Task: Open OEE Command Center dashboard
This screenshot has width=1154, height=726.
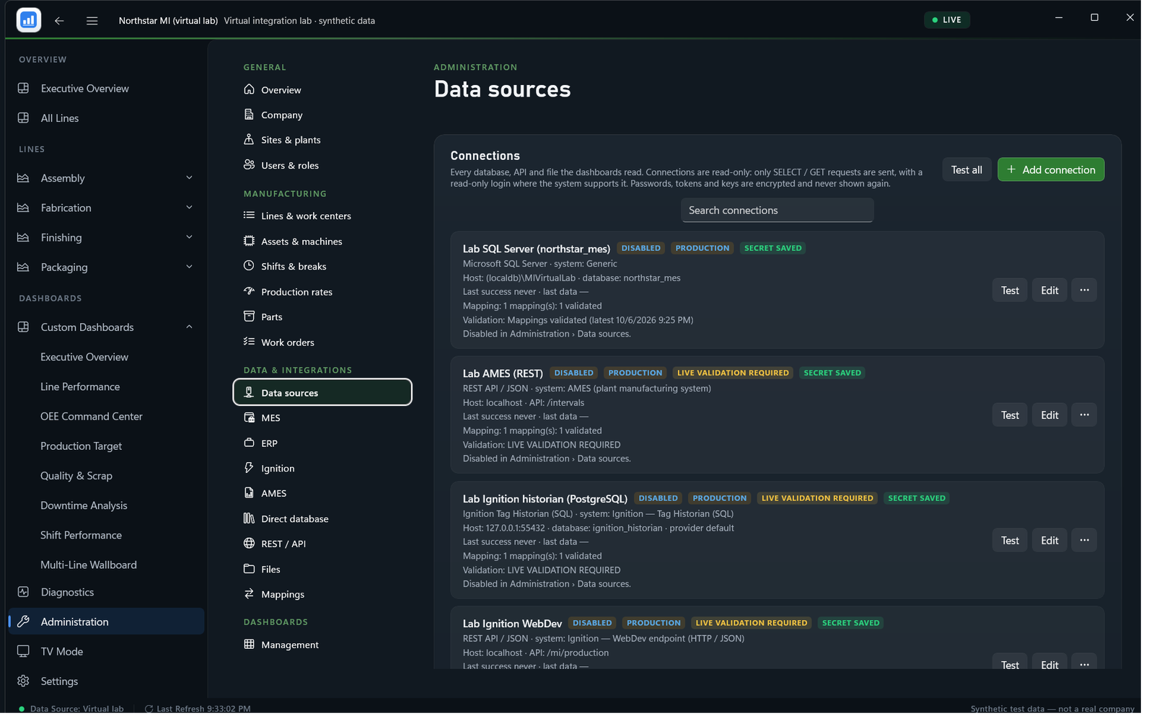Action: point(107,417)
